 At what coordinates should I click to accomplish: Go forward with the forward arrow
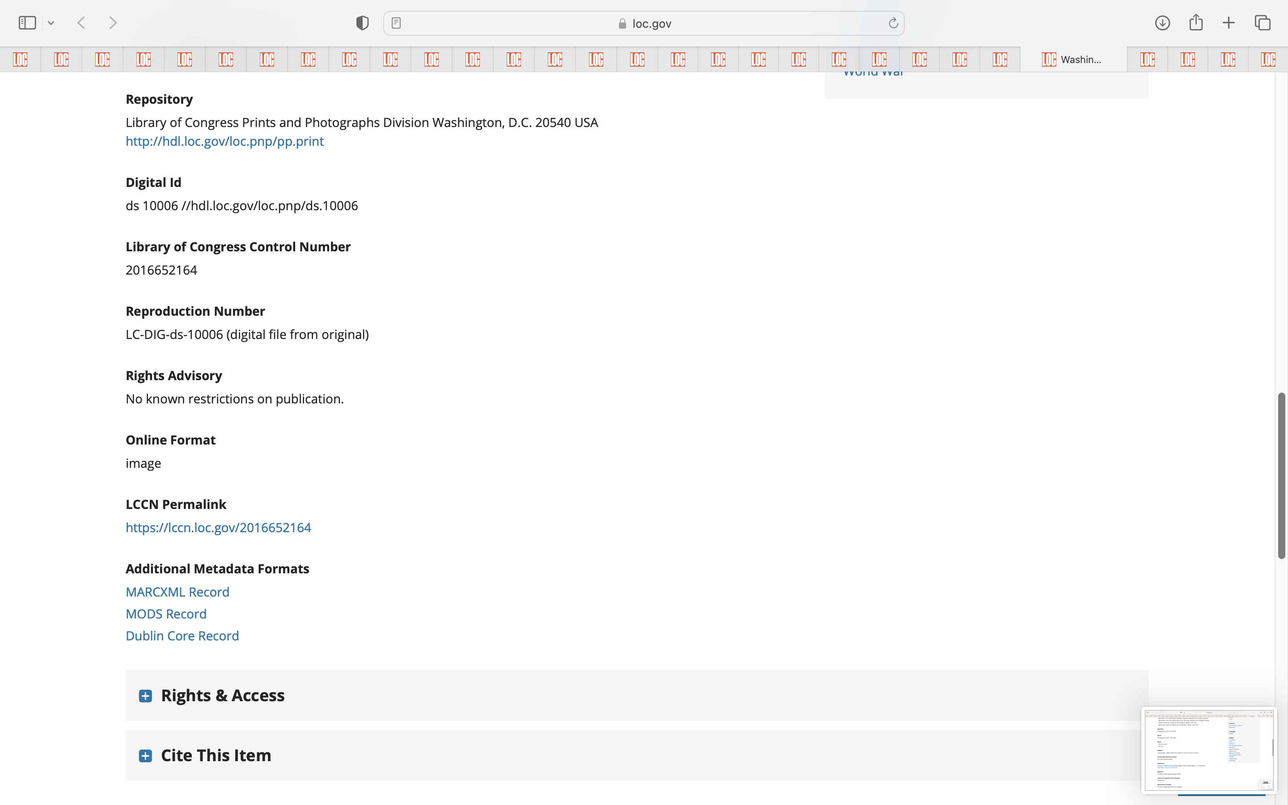113,23
